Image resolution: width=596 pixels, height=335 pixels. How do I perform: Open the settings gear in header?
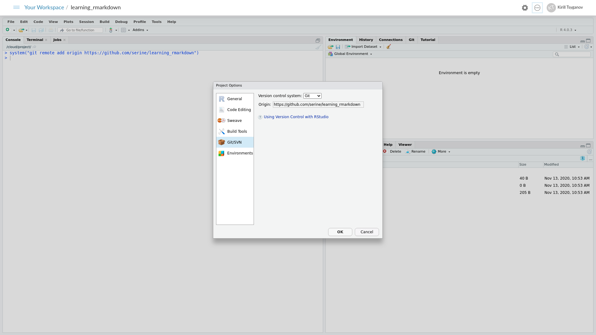[525, 8]
